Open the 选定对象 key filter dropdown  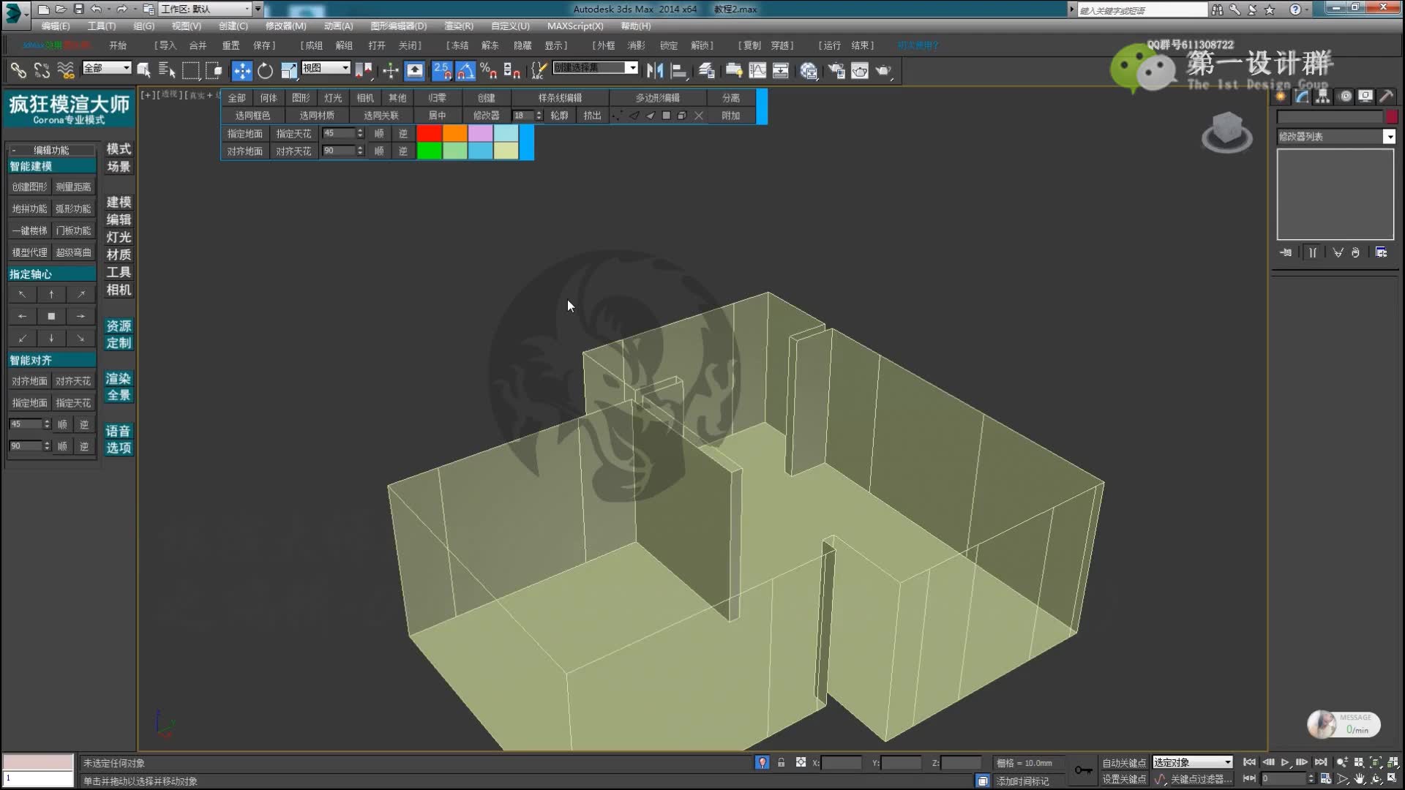coord(1193,762)
